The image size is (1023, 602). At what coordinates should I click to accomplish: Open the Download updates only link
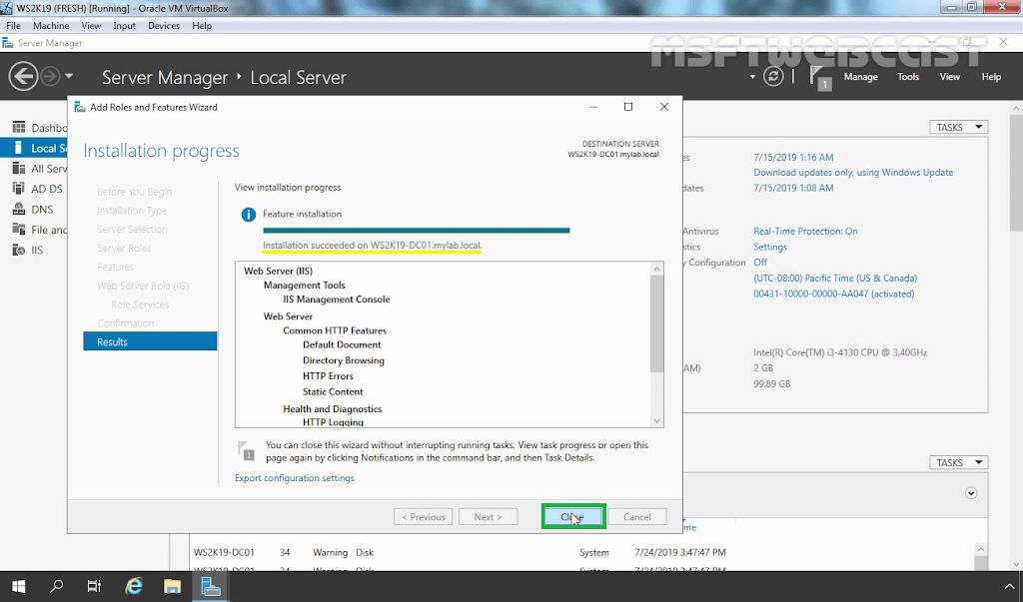(853, 172)
